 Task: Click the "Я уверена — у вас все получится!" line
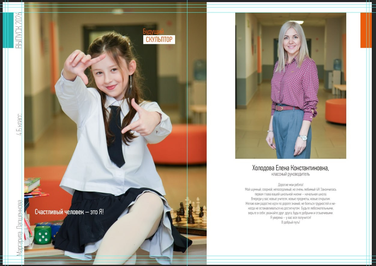coord(290,218)
